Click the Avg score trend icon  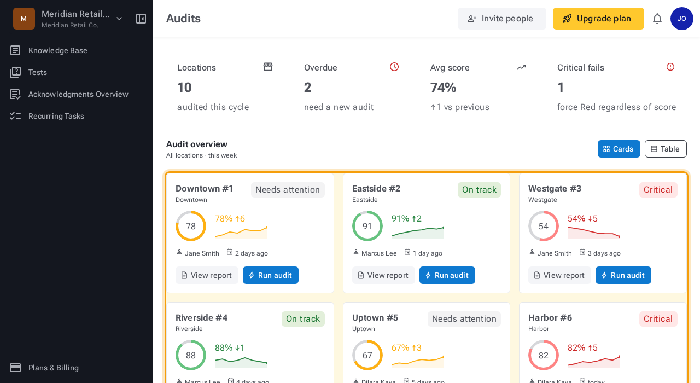(x=521, y=67)
